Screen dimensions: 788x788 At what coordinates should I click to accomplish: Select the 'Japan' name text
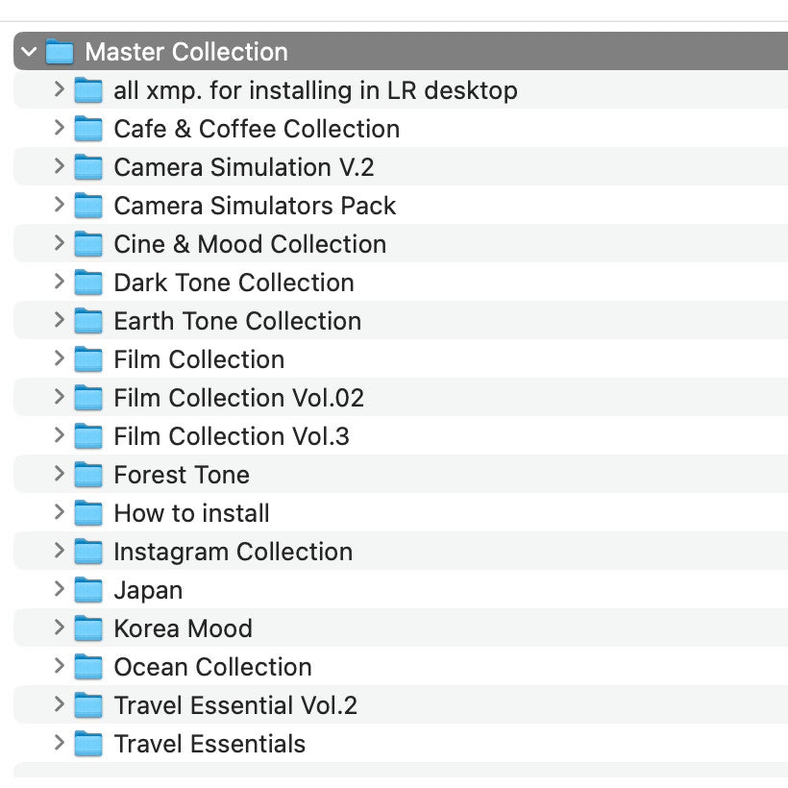[148, 591]
